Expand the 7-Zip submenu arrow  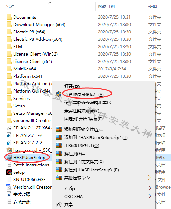point(150,188)
